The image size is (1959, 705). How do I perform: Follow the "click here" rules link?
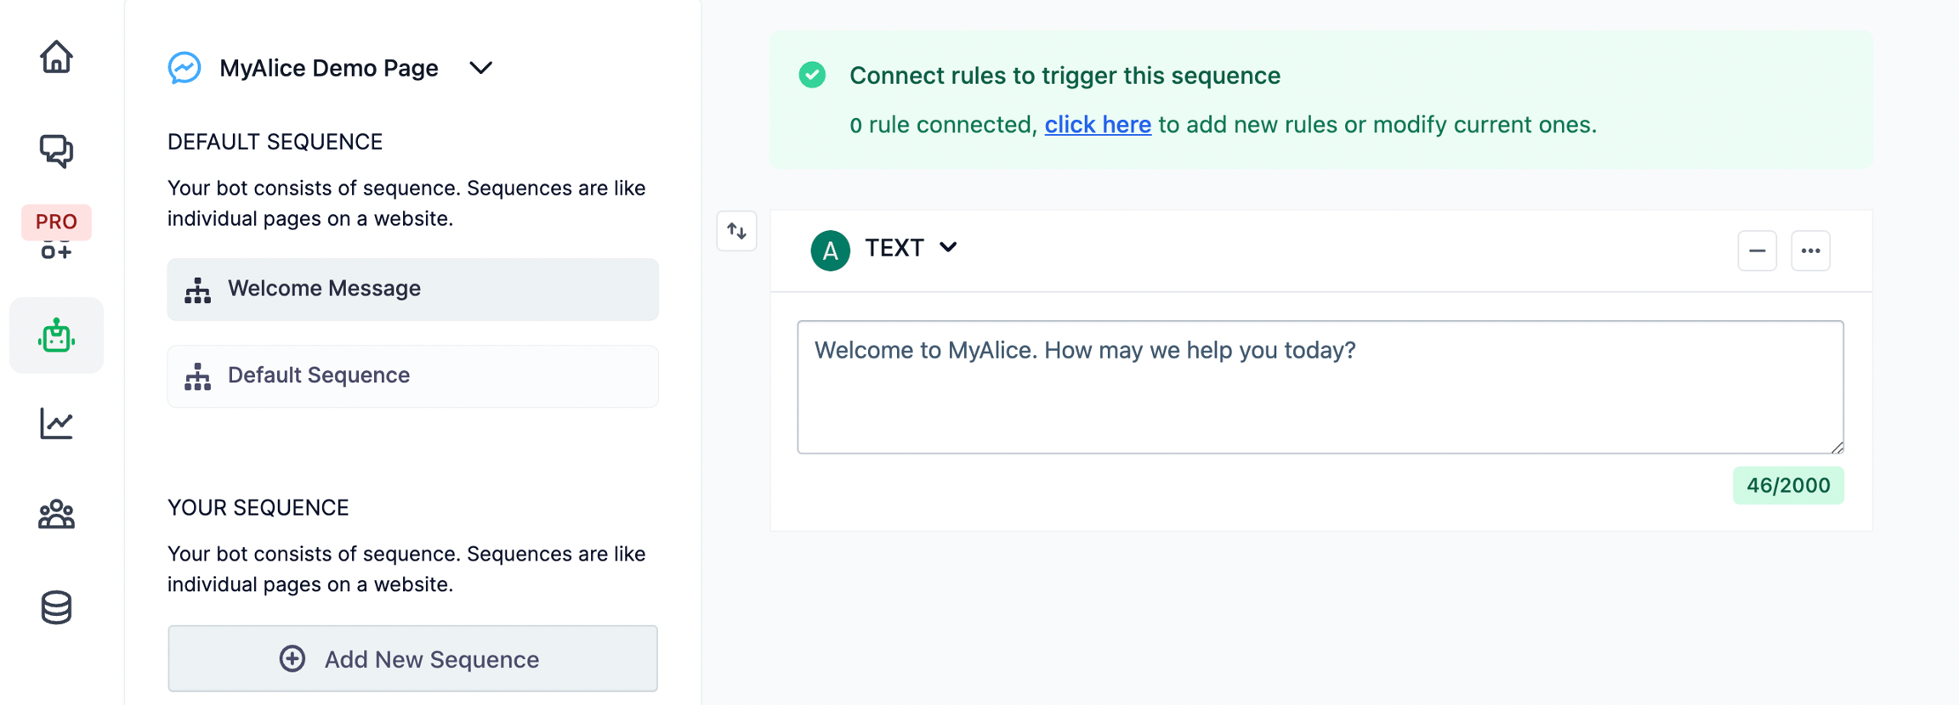pos(1098,125)
